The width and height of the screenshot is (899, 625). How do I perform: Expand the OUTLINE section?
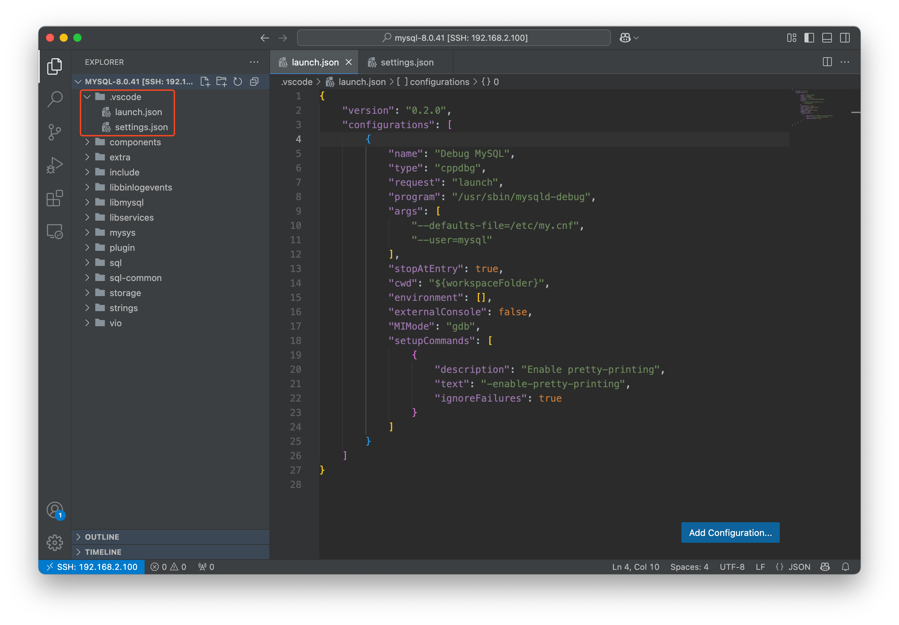point(171,537)
